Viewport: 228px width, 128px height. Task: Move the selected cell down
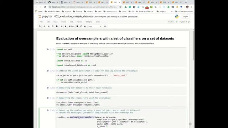coord(66,26)
